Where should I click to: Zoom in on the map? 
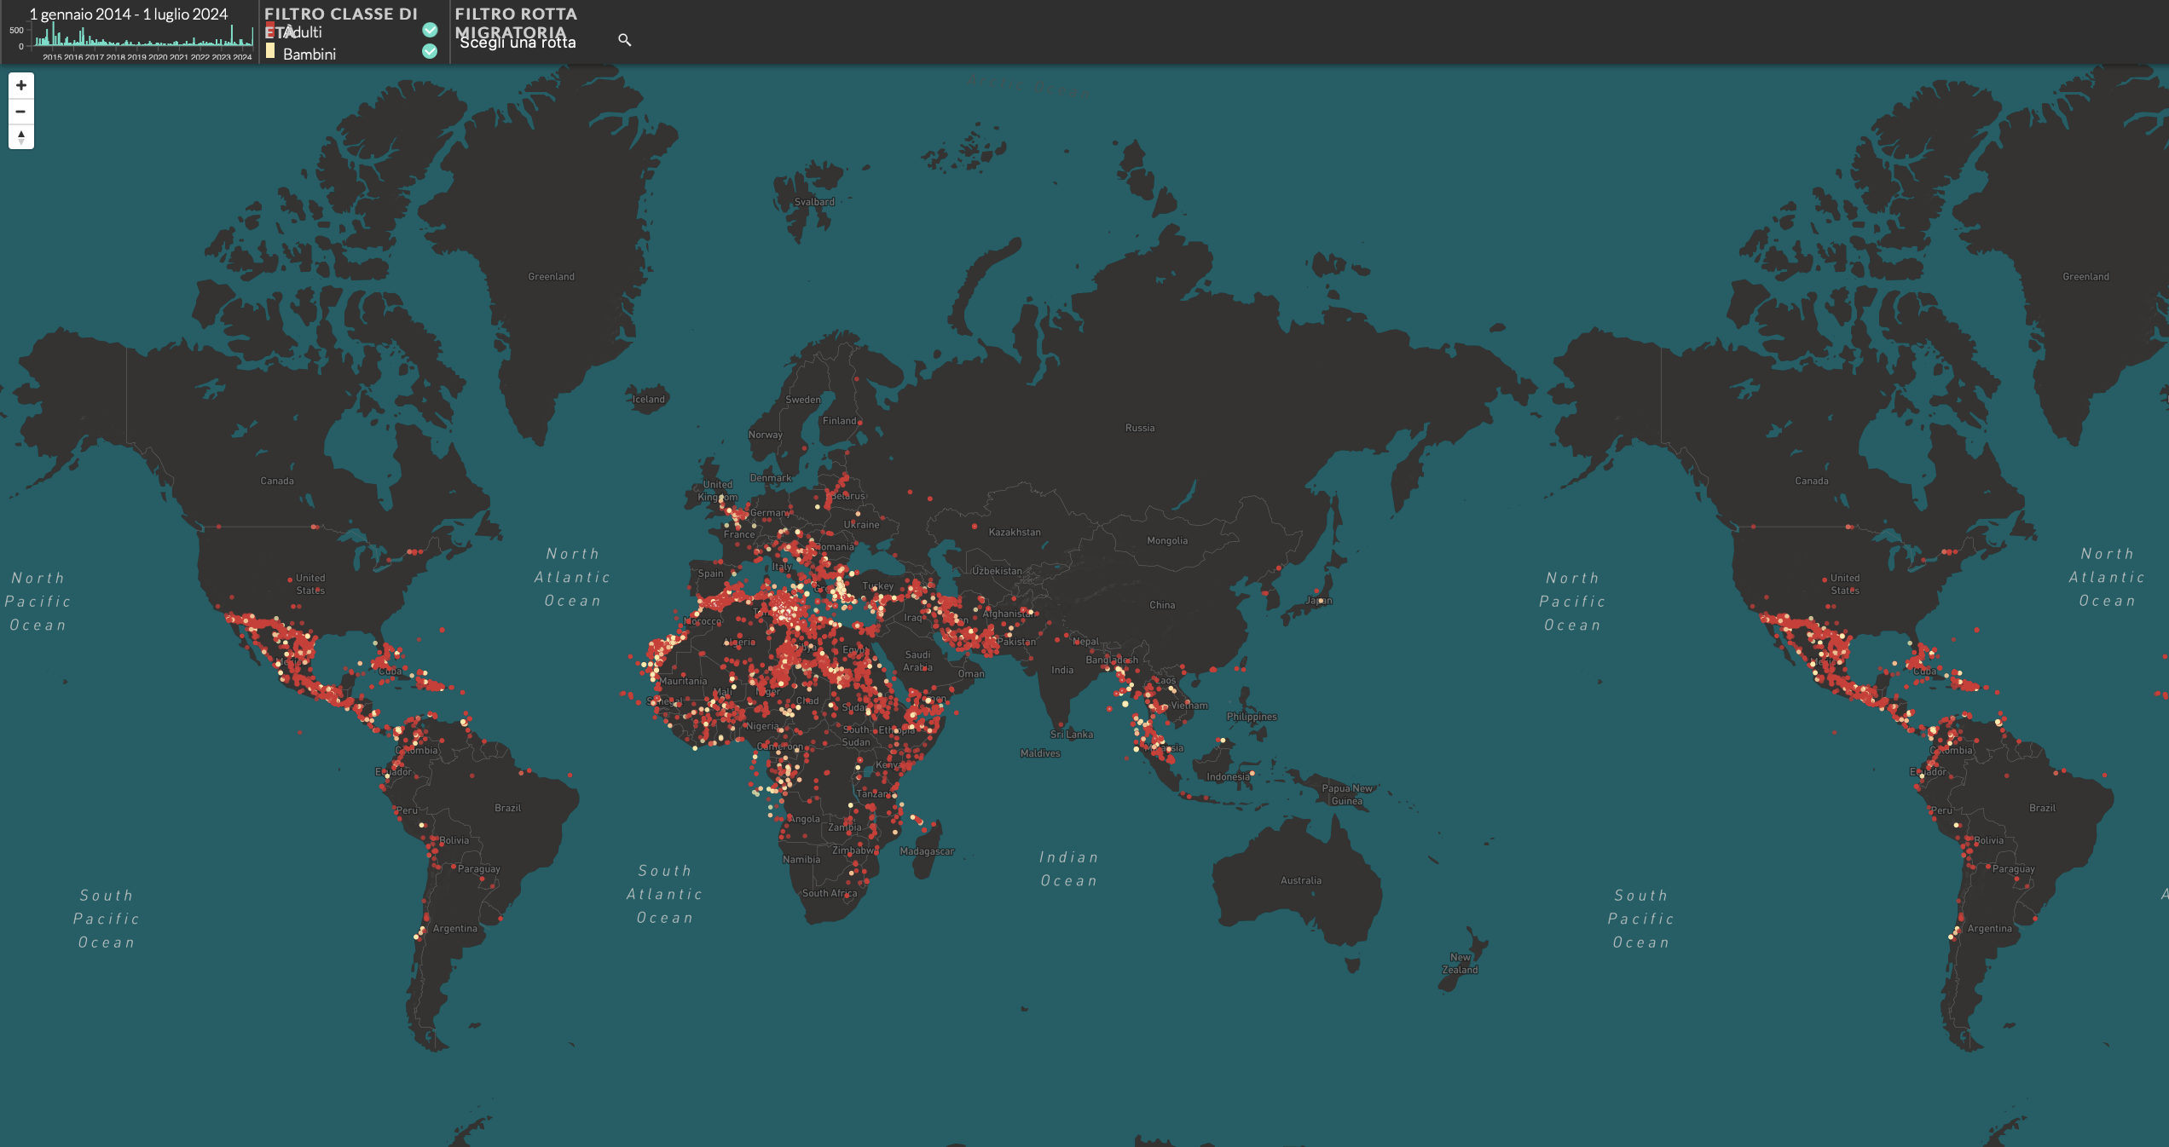[21, 85]
